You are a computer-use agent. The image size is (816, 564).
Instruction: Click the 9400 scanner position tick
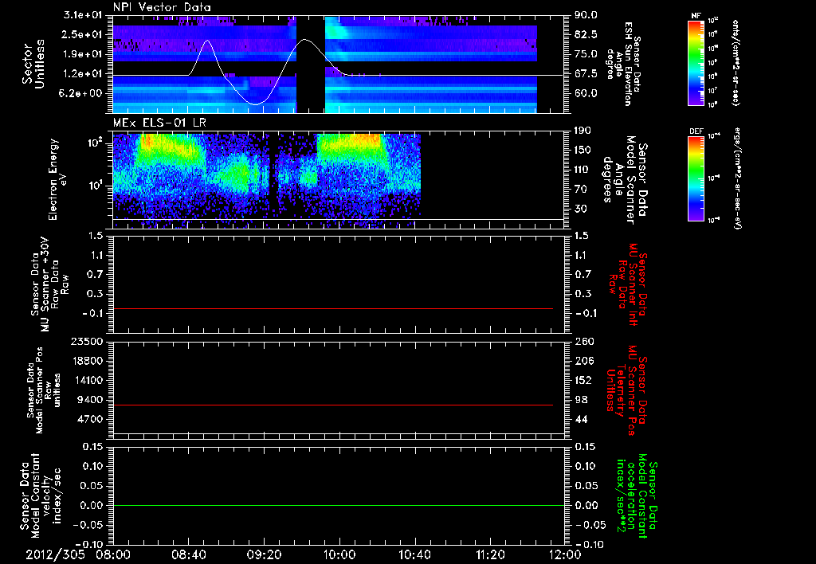[x=90, y=400]
